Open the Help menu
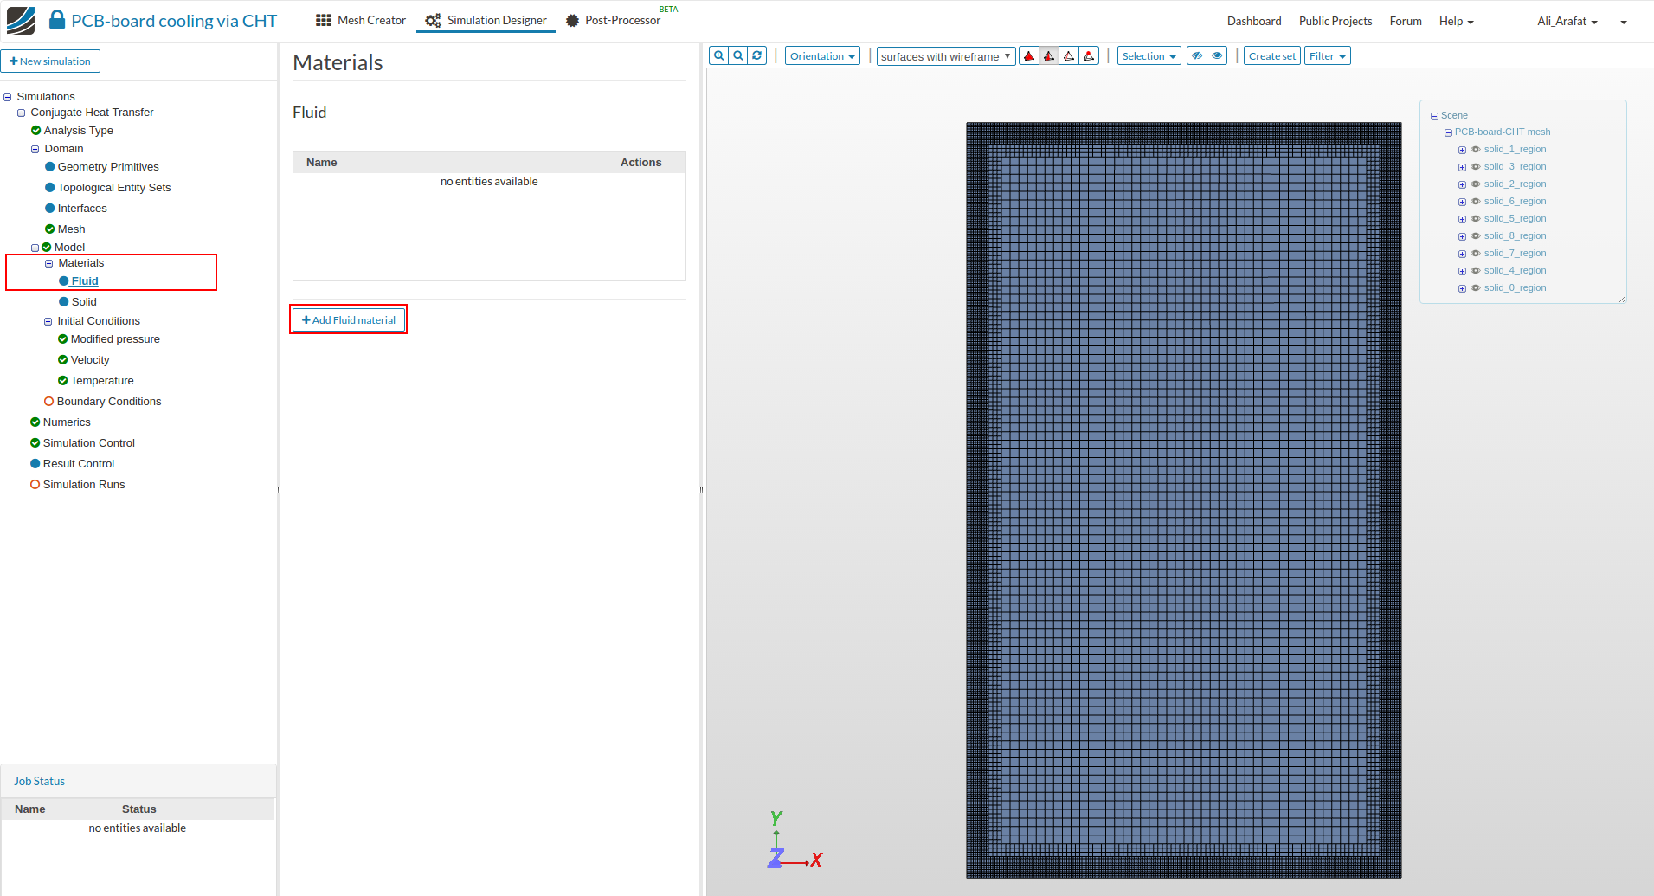Screen dimensions: 1654x896 [x=1456, y=21]
